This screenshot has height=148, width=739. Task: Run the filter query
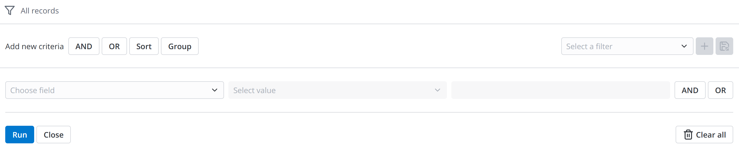click(20, 135)
